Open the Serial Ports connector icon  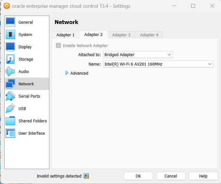10,96
